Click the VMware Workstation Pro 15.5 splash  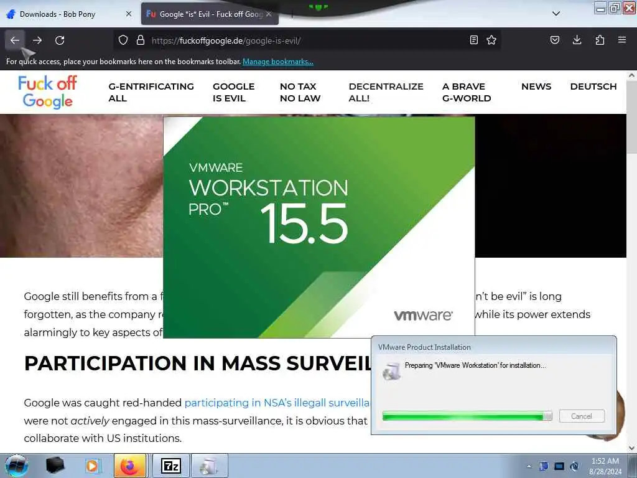[x=319, y=227]
